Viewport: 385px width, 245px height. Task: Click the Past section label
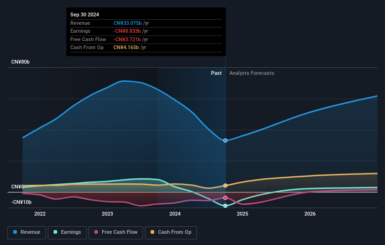[216, 73]
